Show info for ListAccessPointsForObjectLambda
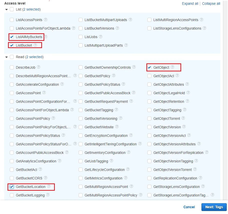The width and height of the screenshot is (228, 214). pyautogui.click(x=74, y=28)
